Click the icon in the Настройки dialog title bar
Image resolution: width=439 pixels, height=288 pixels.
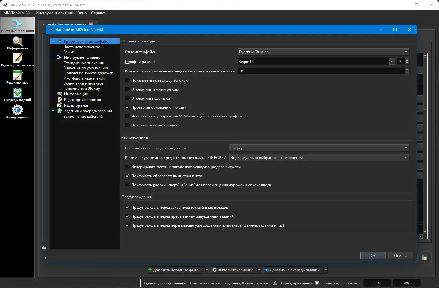click(x=51, y=29)
